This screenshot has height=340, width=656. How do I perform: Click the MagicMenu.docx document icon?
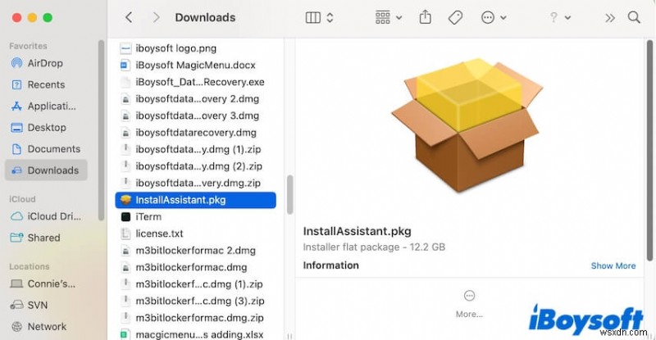pyautogui.click(x=125, y=65)
